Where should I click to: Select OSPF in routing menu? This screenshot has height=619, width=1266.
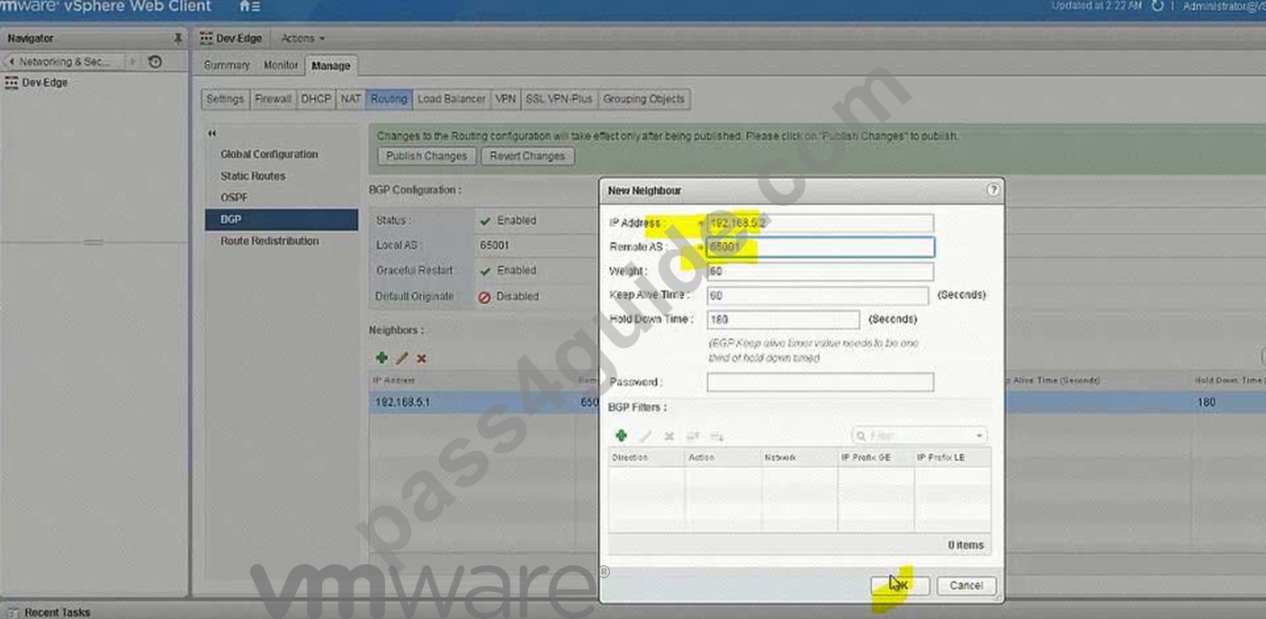234,198
